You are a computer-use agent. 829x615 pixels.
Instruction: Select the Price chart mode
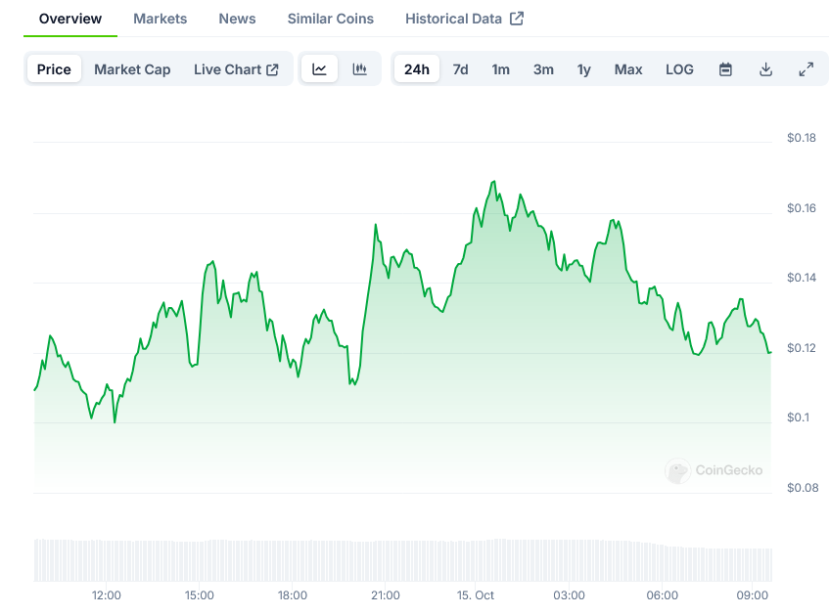tap(54, 69)
